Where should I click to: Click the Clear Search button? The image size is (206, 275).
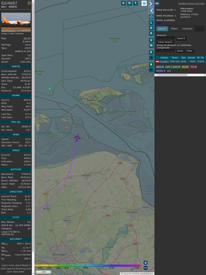(x=165, y=42)
